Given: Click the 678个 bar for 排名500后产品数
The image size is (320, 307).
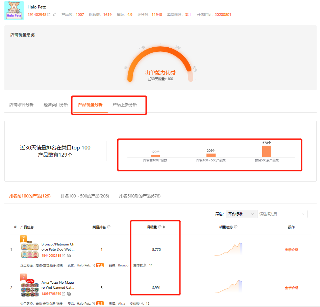Looking at the screenshot, I should [x=267, y=151].
